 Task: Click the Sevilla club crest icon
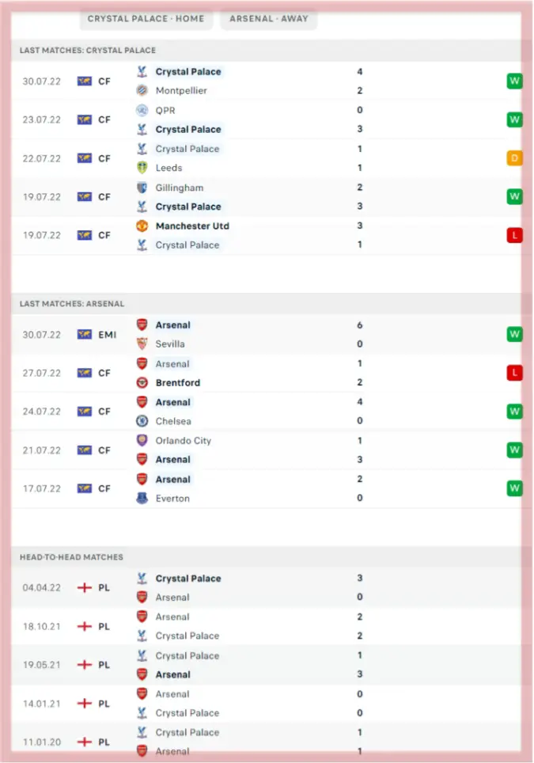142,344
